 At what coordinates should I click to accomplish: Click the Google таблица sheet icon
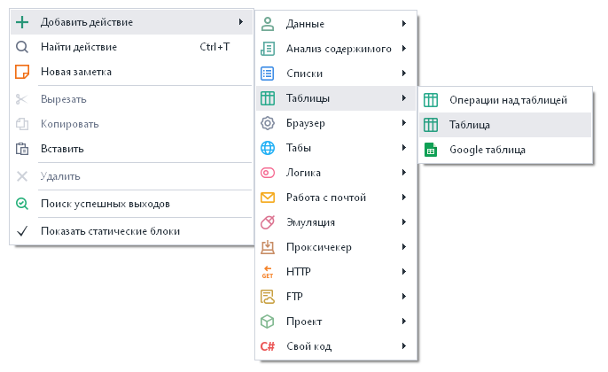(431, 150)
